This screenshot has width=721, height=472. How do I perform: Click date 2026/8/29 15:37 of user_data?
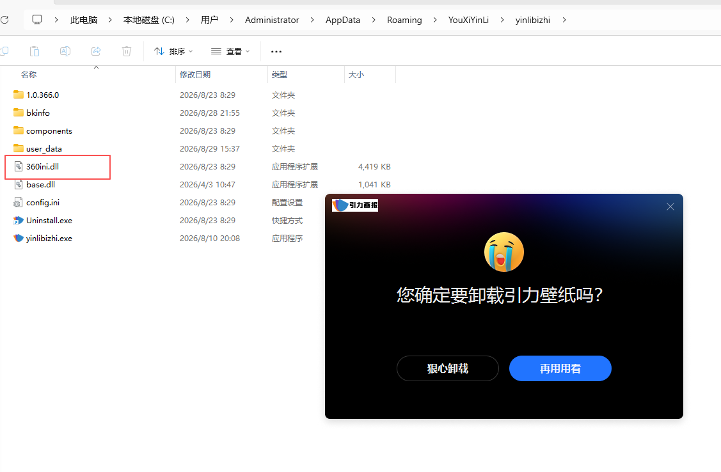210,148
